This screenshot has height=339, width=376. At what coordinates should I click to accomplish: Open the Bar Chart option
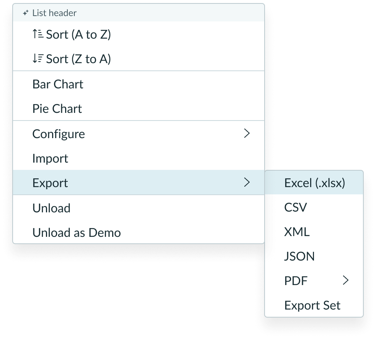pyautogui.click(x=58, y=84)
